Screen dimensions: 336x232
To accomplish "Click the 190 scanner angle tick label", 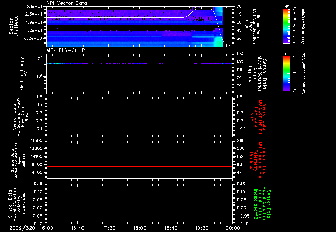I will click(x=241, y=54).
